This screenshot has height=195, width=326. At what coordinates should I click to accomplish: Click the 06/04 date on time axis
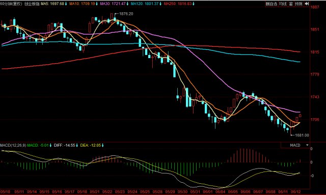click(x=221, y=191)
